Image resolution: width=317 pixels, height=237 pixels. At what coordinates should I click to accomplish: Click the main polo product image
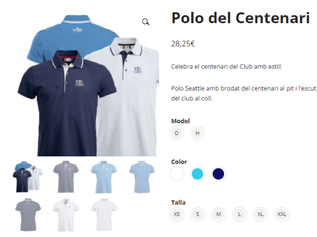(x=88, y=85)
